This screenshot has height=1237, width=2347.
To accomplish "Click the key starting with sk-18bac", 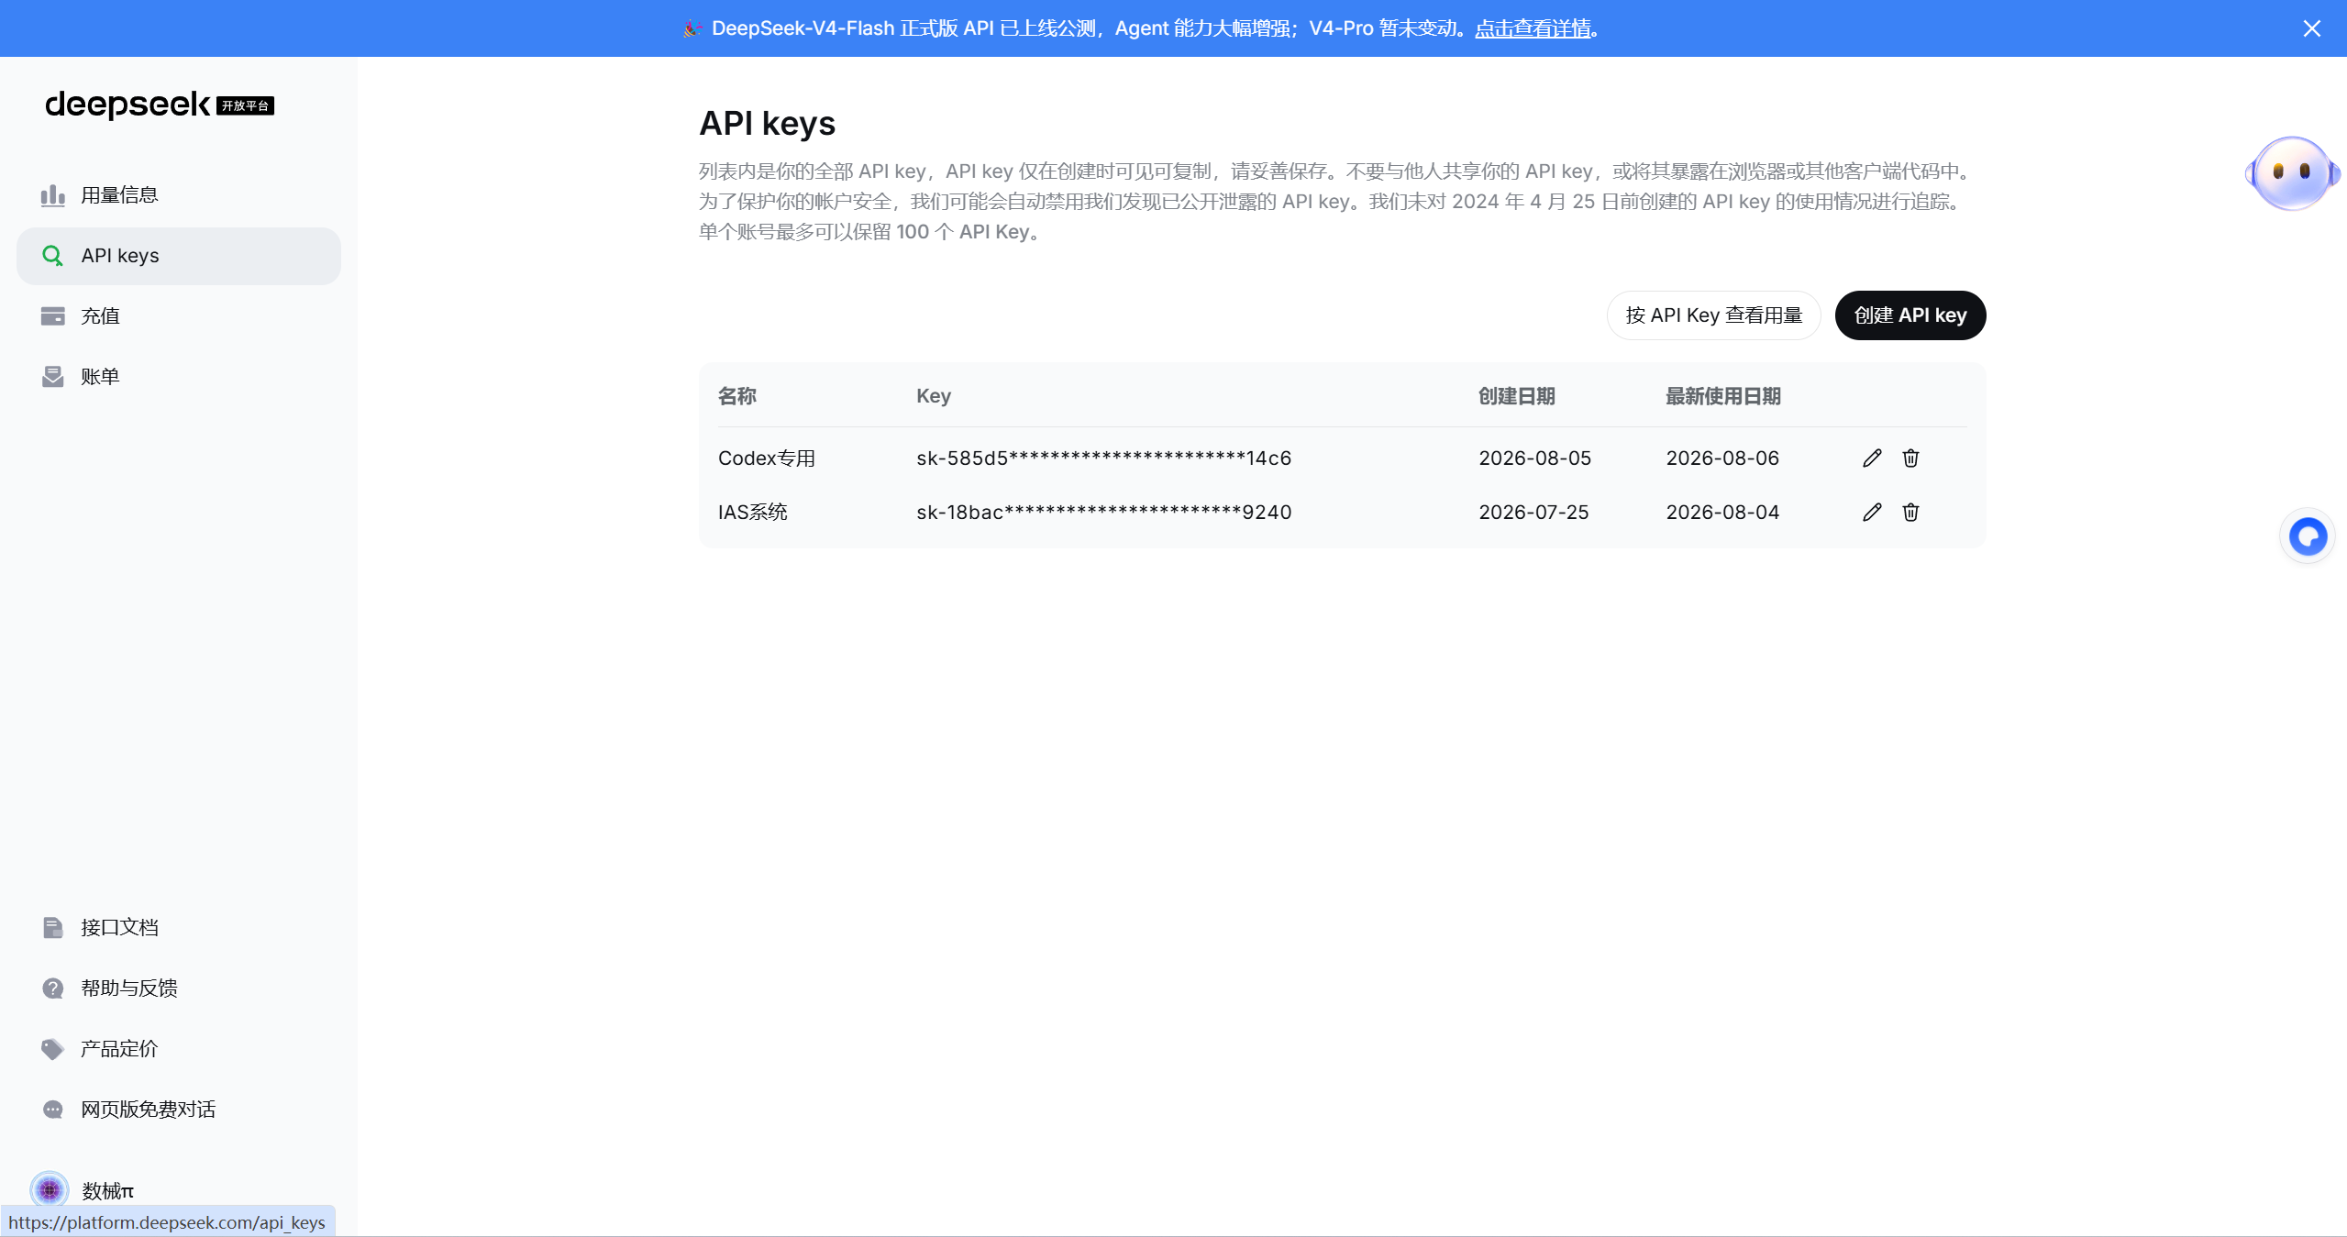I will coord(1104,513).
